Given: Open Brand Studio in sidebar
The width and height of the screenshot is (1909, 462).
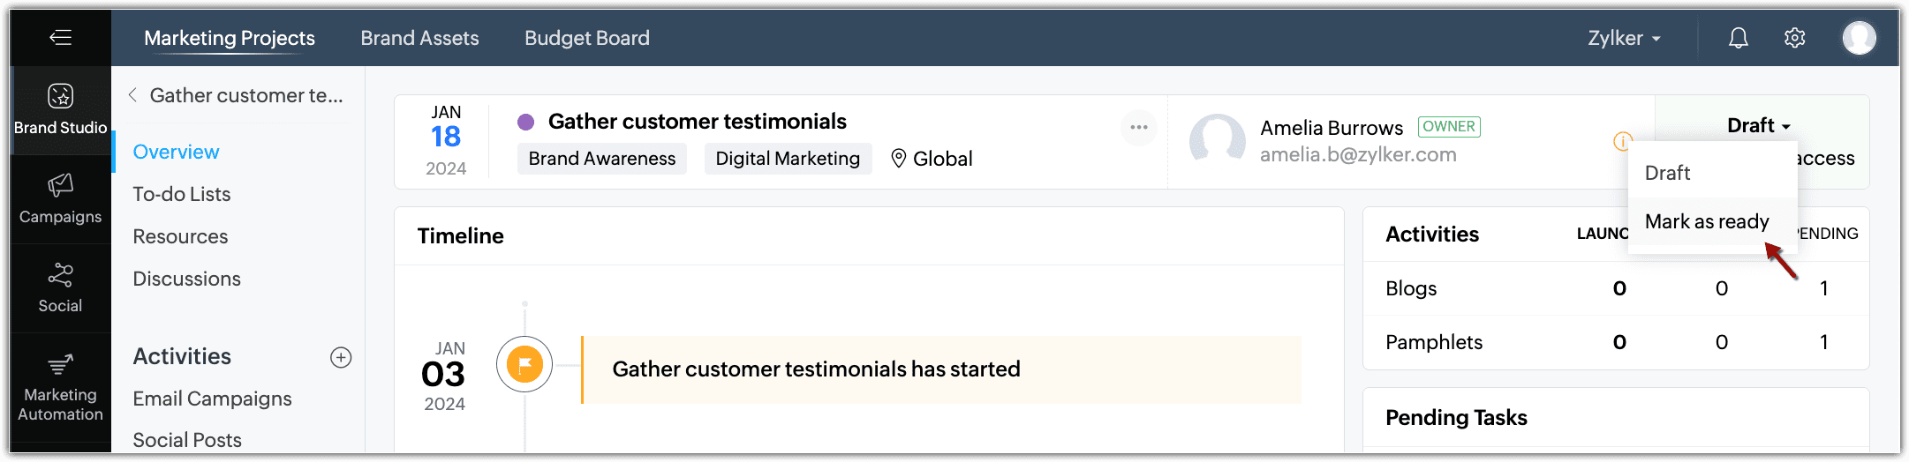Looking at the screenshot, I should point(60,110).
